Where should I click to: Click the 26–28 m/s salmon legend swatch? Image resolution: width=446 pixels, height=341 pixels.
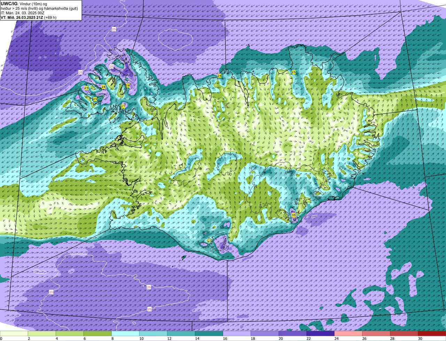coord(376,333)
